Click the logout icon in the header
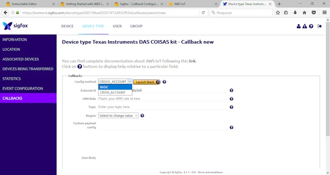Viewport: 330px width, 175px height. [x=319, y=26]
